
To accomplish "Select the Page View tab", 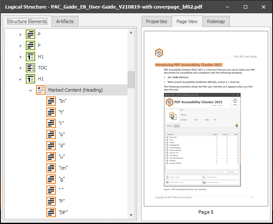I will click(187, 21).
